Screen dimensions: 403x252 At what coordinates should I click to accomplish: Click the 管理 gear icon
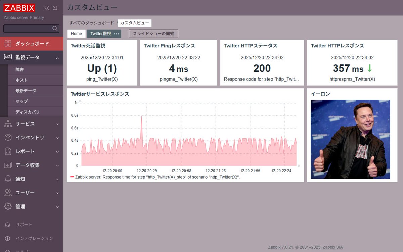[x=8, y=206]
